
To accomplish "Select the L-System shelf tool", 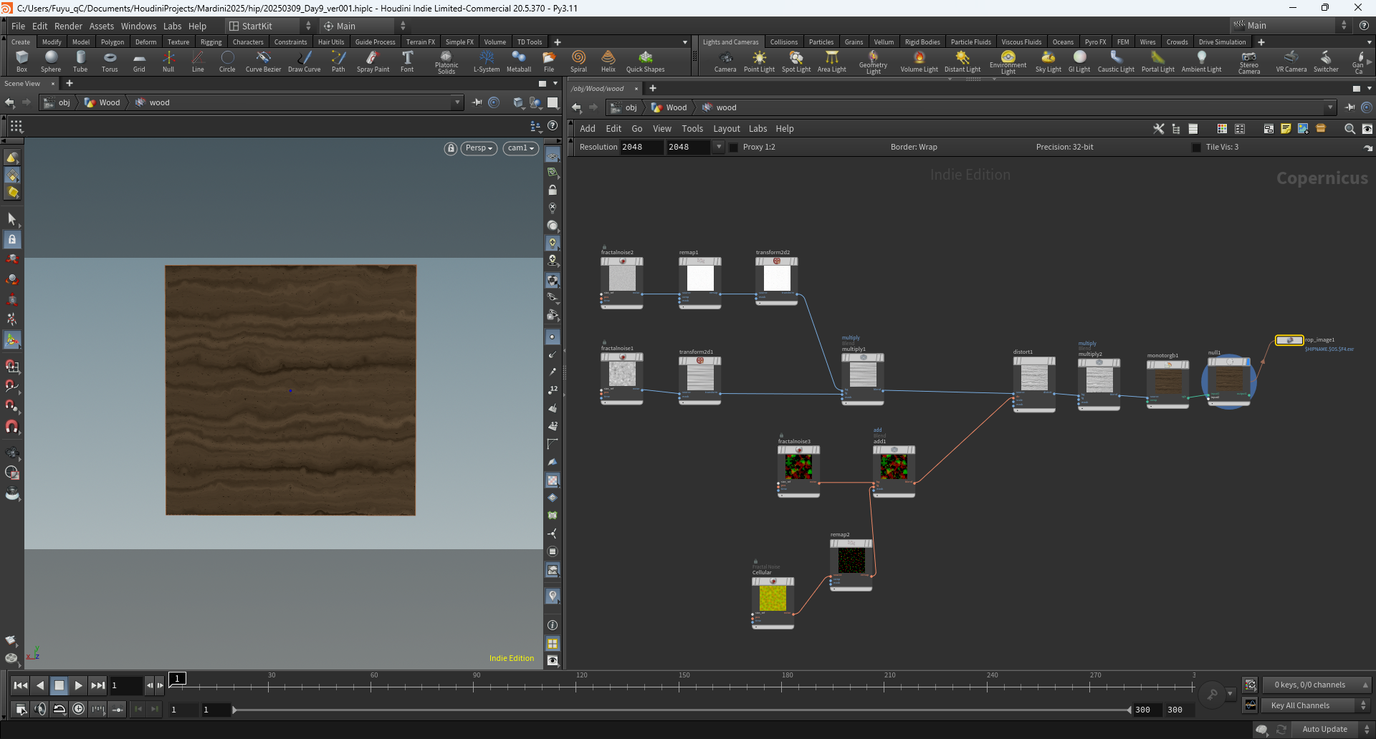I will tap(487, 61).
